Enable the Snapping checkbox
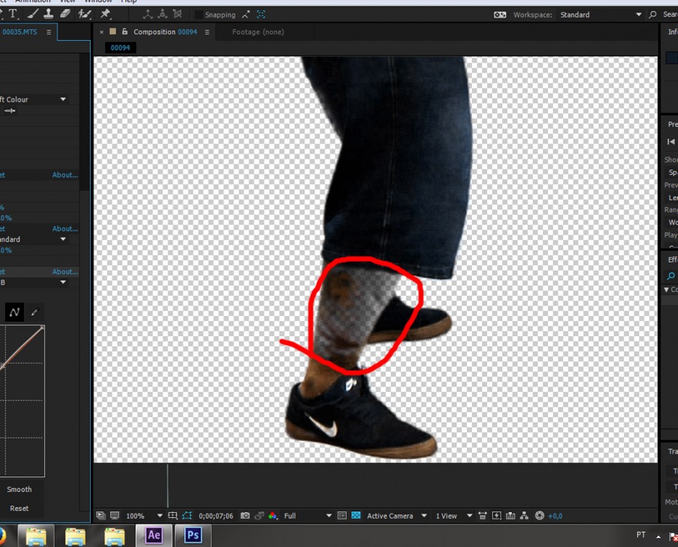The height and width of the screenshot is (547, 678). (199, 15)
